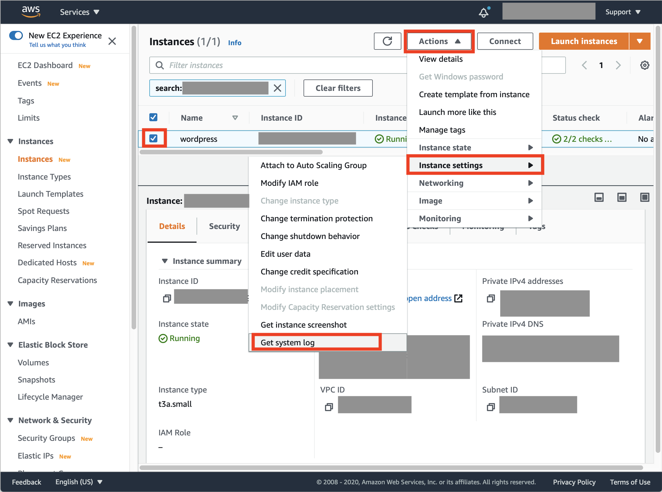Open Security Groups in the sidebar
This screenshot has height=492, width=662.
click(46, 438)
